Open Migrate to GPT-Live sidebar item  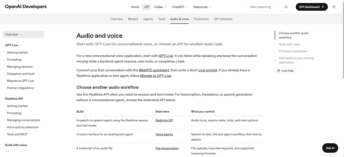pyautogui.click(x=21, y=81)
